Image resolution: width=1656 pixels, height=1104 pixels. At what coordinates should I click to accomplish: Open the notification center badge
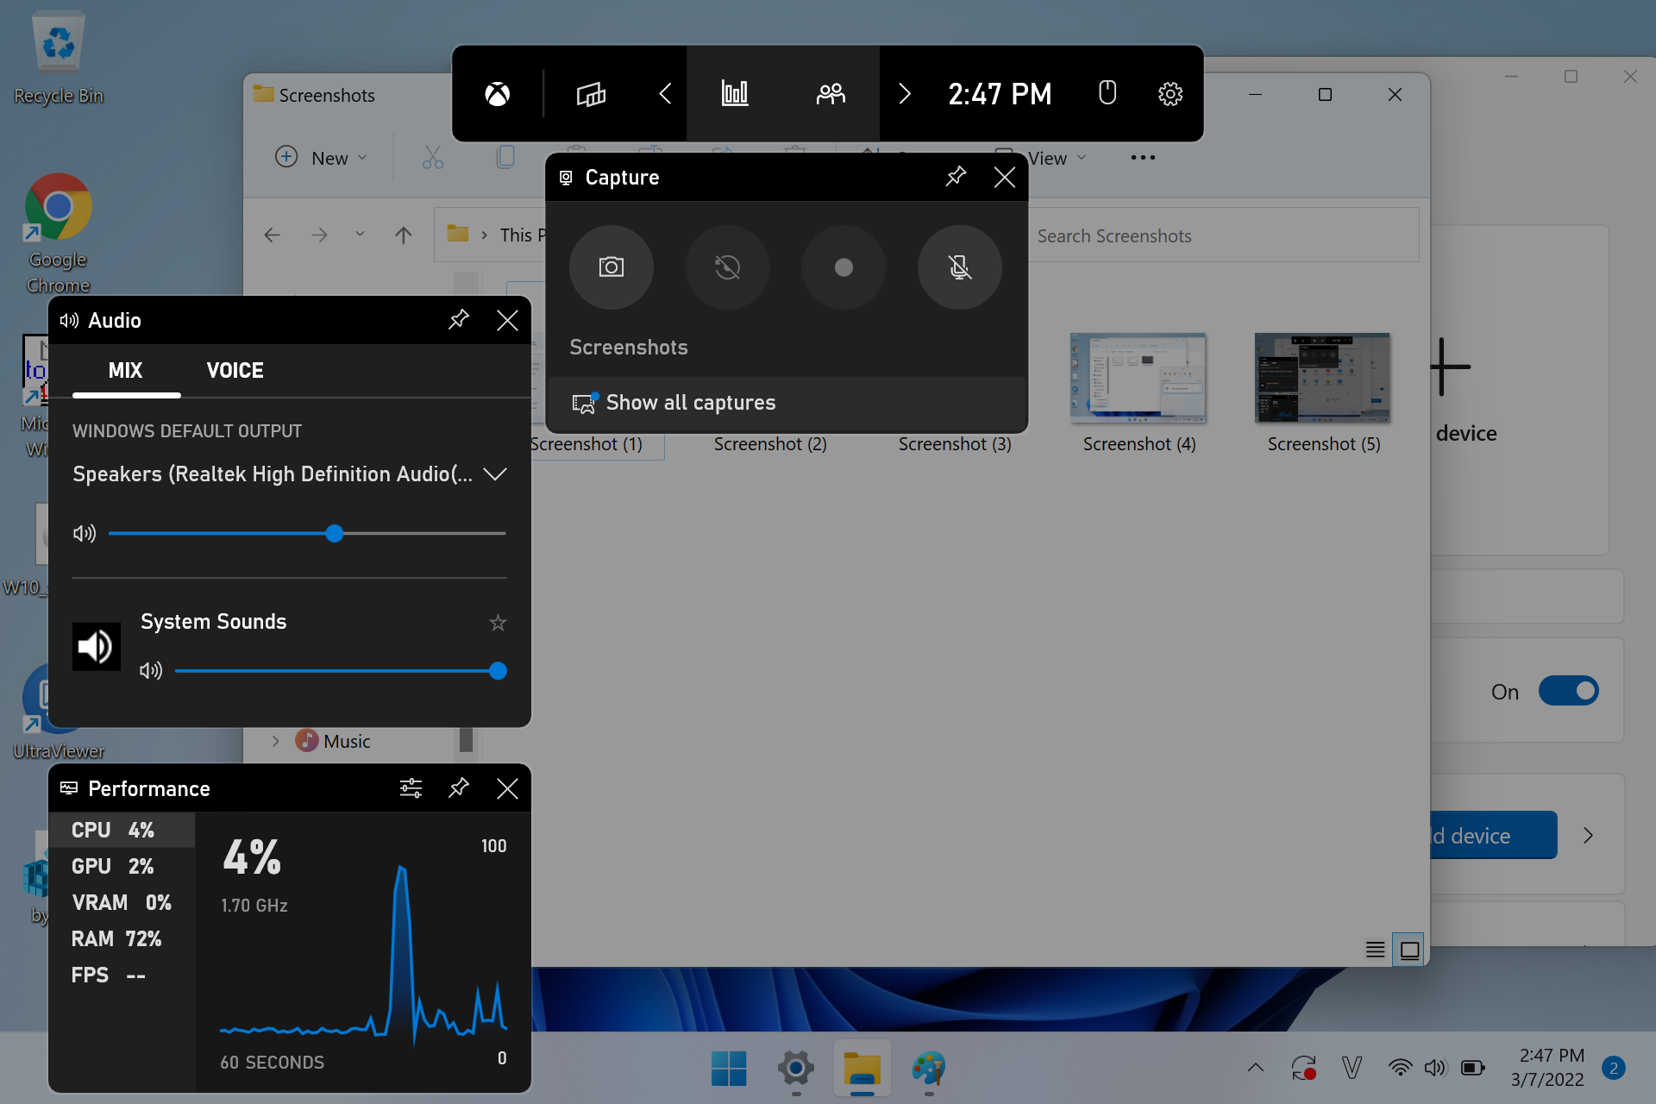tap(1614, 1068)
